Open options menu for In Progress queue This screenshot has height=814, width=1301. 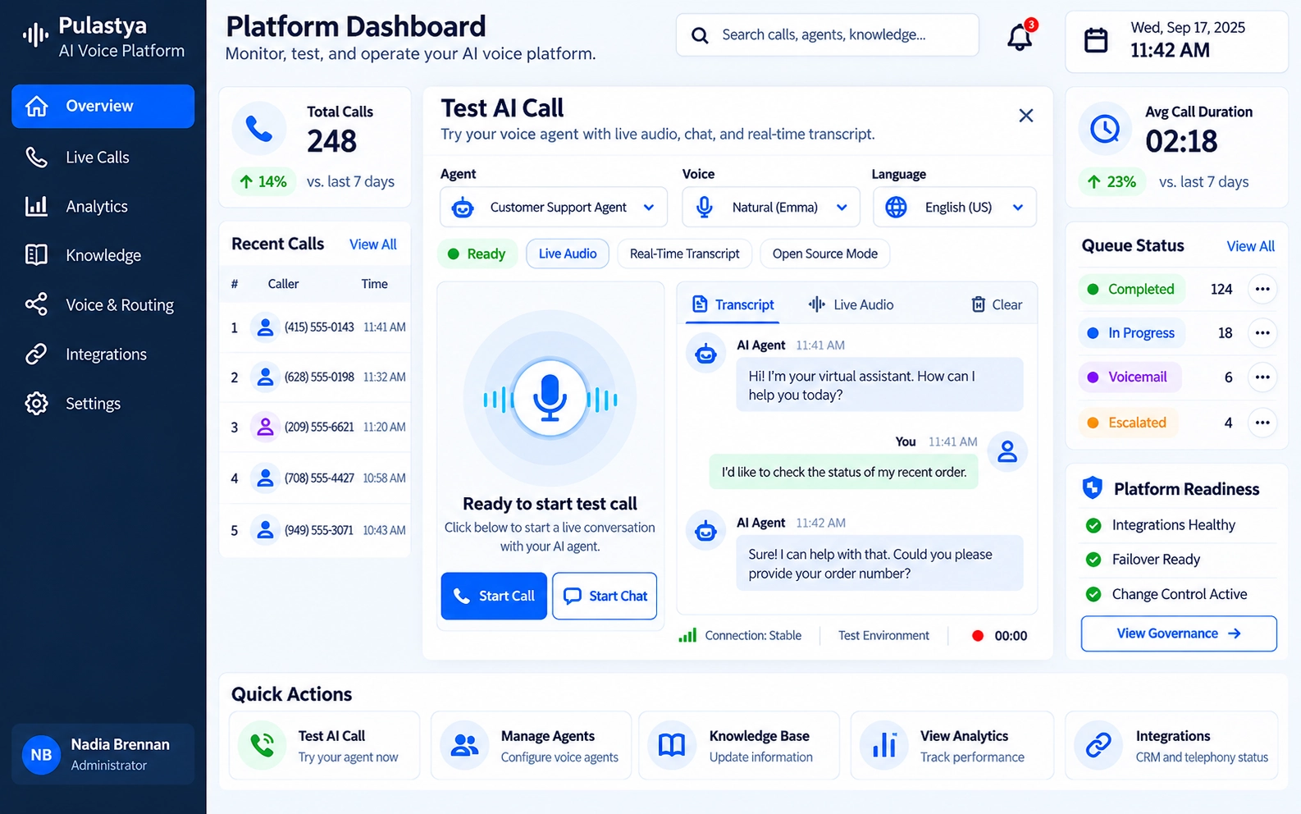click(1262, 332)
